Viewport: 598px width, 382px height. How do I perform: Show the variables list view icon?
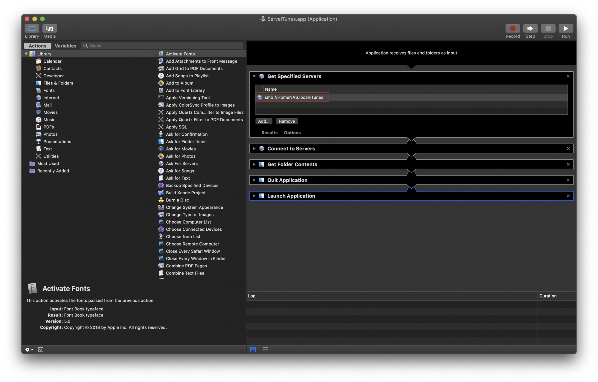click(265, 349)
